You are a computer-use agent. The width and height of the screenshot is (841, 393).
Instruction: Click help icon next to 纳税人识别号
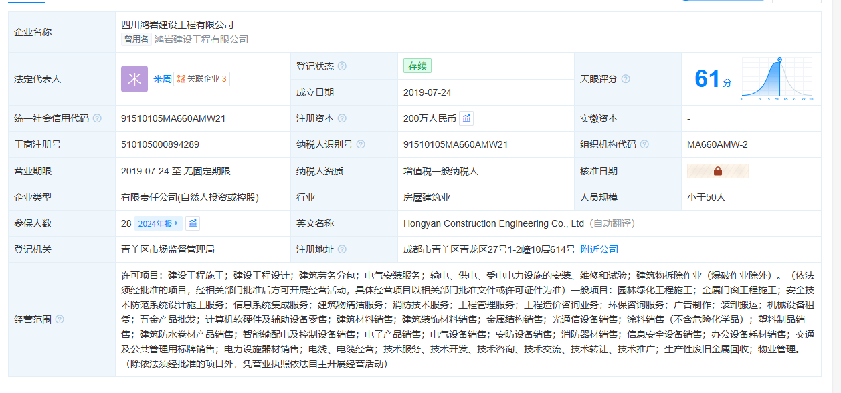click(x=361, y=144)
